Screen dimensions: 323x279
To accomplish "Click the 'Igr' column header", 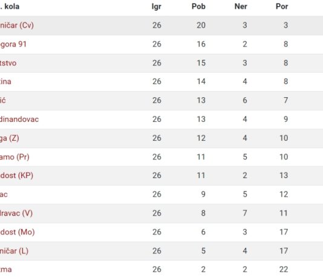I will pyautogui.click(x=156, y=7).
